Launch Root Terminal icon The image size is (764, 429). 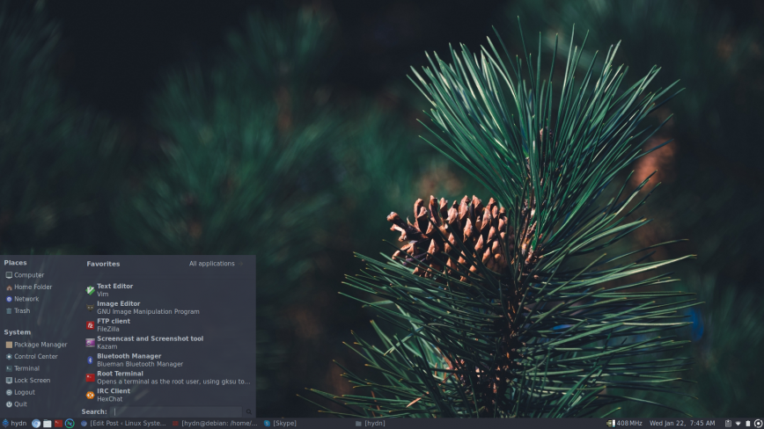tap(90, 377)
